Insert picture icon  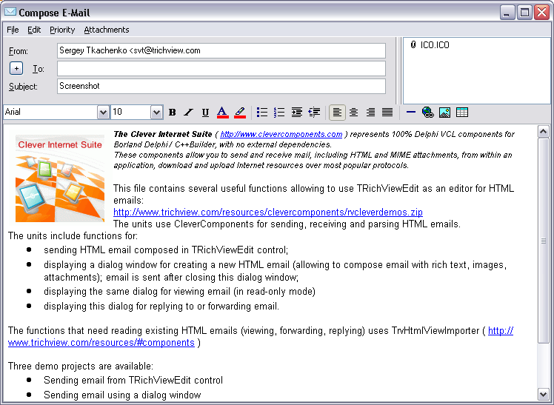point(444,113)
